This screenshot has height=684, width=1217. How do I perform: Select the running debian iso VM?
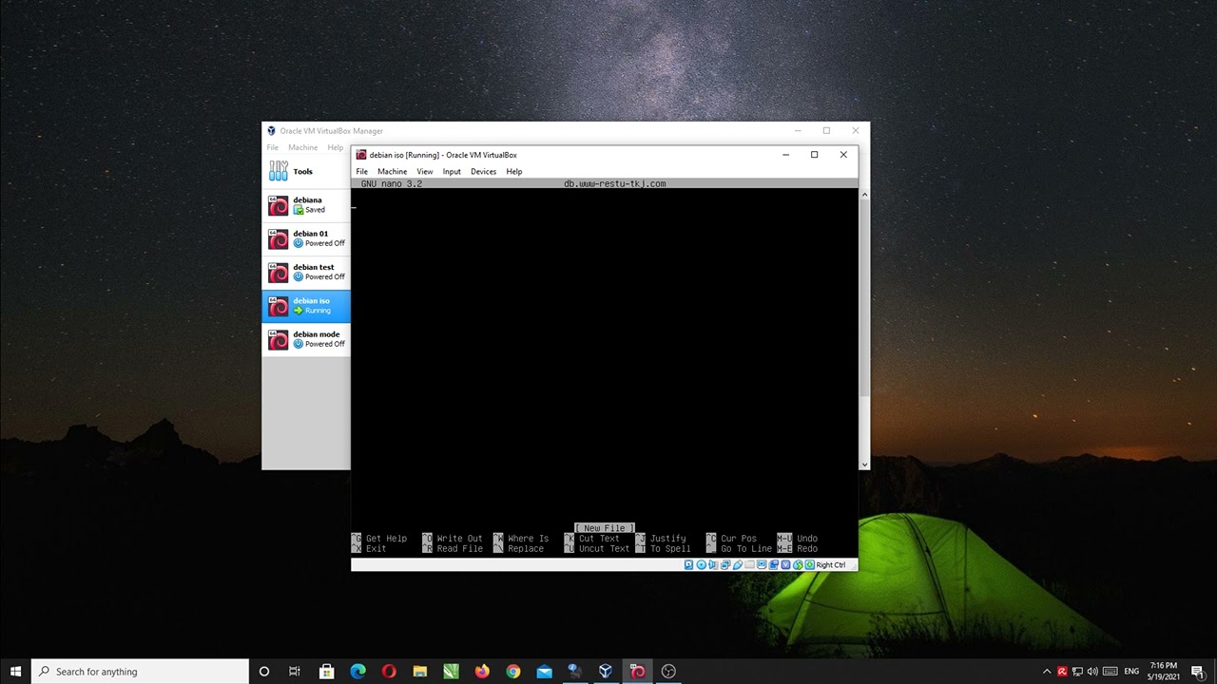[x=306, y=305]
